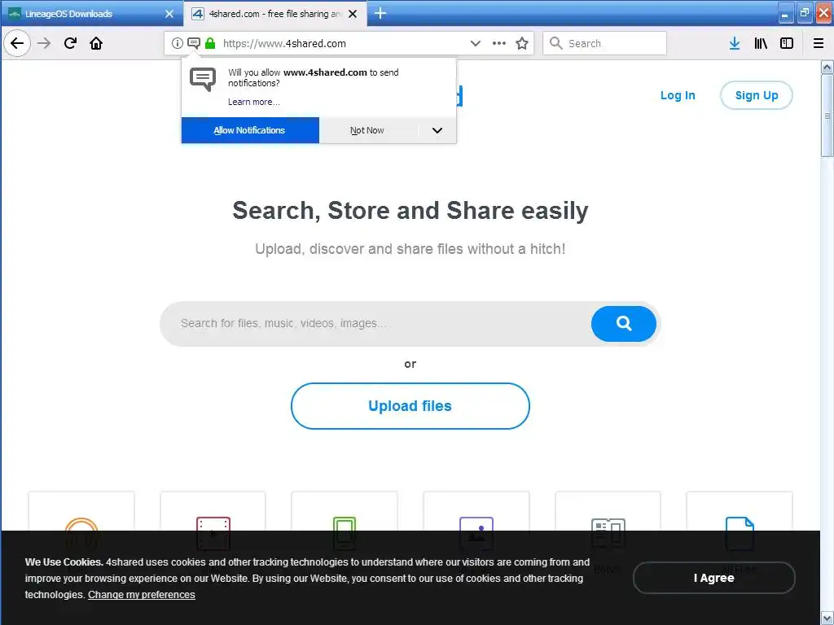The width and height of the screenshot is (834, 625).
Task: Minimize the browser window
Action: tap(786, 13)
